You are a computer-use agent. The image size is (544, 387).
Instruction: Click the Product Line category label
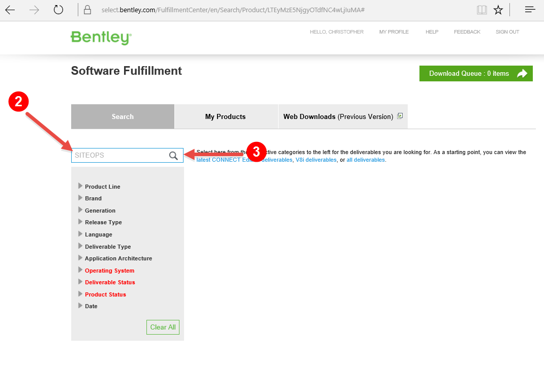pos(103,187)
